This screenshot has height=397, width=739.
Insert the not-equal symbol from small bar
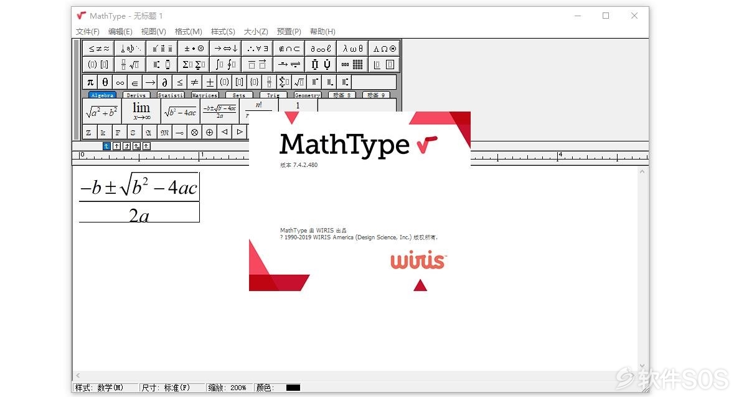(x=195, y=82)
